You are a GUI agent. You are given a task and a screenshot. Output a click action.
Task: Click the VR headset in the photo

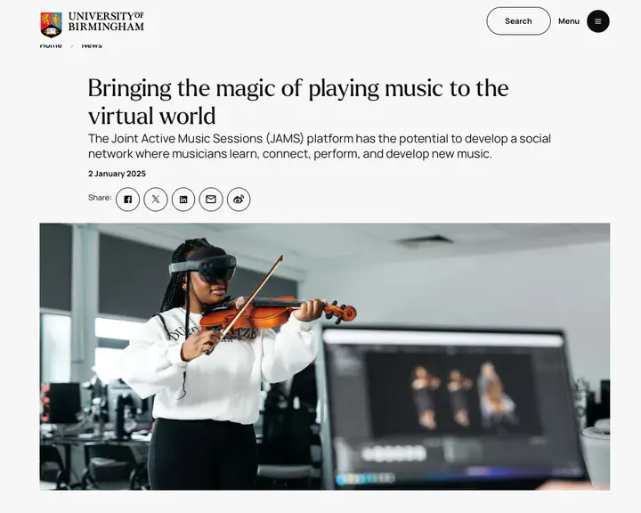click(x=203, y=265)
